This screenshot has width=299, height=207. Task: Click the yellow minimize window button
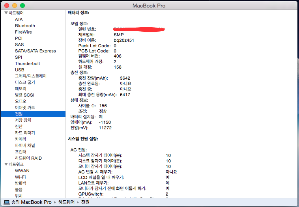tap(15, 6)
